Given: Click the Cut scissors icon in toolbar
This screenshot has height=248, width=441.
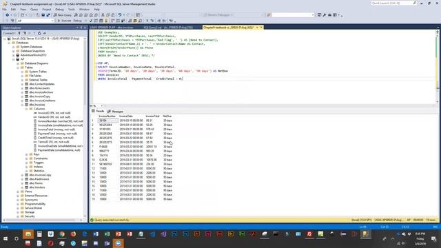Looking at the screenshot, I should (x=103, y=15).
